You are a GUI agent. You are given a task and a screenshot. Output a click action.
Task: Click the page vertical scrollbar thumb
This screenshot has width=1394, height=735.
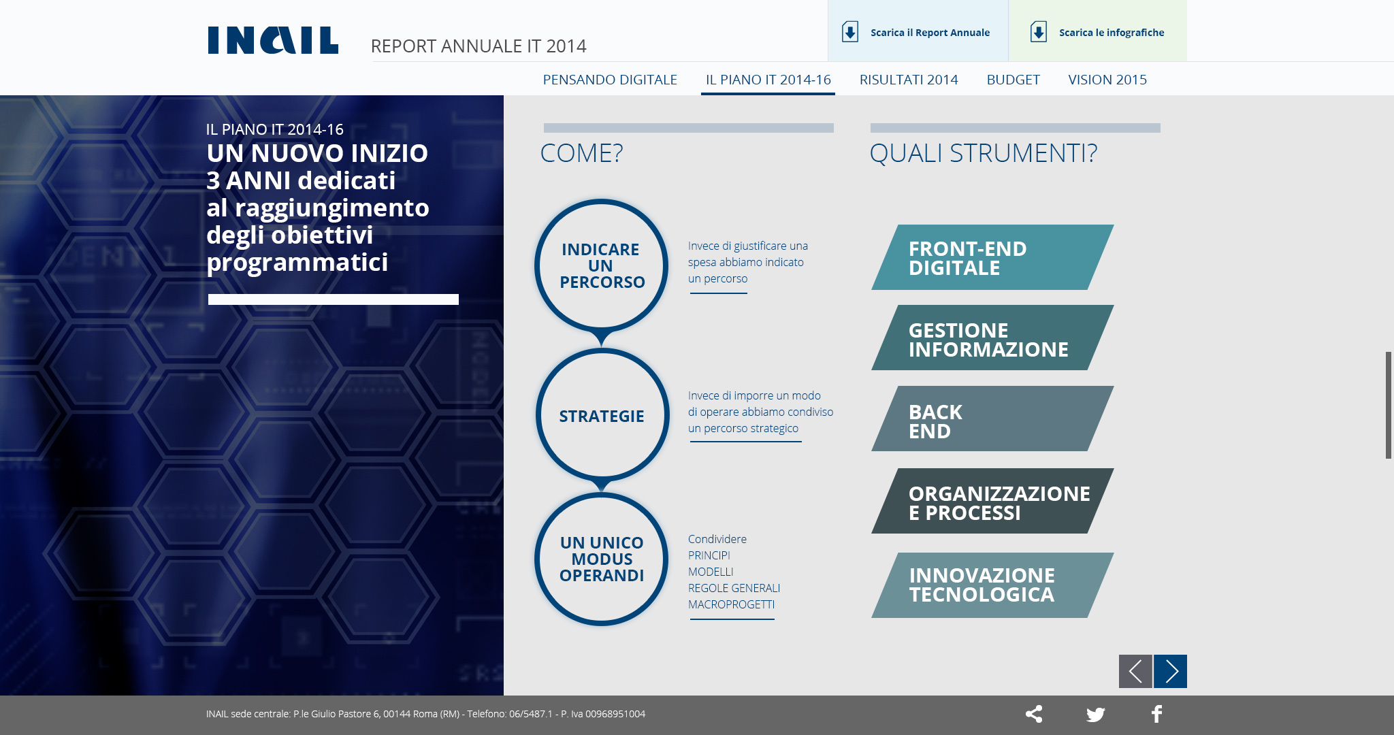point(1389,405)
